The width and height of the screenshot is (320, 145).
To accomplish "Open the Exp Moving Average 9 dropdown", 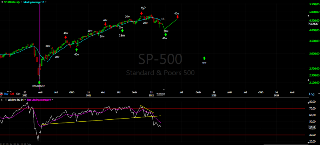I will tap(52, 100).
